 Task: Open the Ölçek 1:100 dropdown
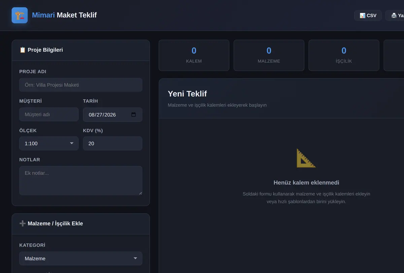tap(49, 143)
